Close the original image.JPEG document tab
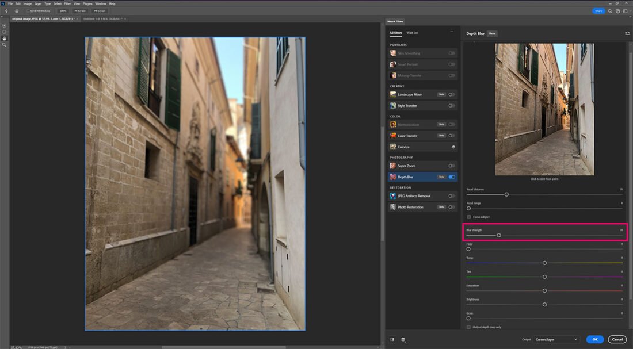This screenshot has height=349, width=633. point(78,19)
